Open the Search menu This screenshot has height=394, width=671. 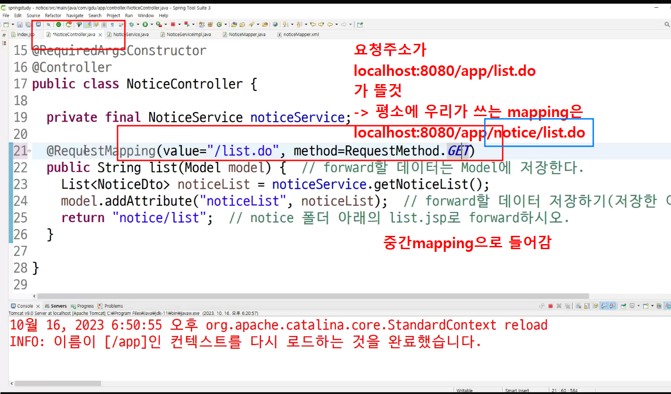coord(95,16)
